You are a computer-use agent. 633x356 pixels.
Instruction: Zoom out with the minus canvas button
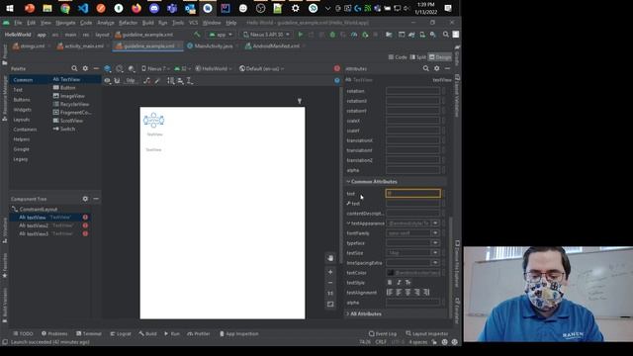[330, 283]
